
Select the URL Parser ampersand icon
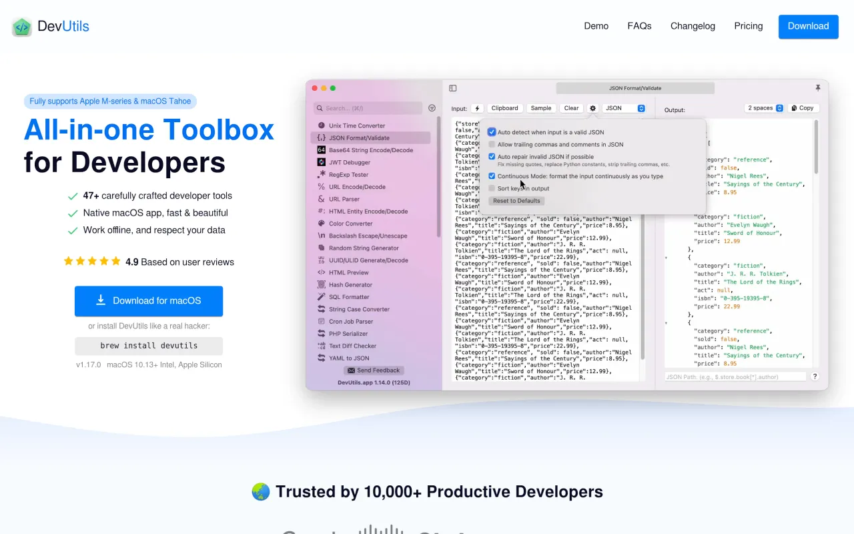(x=322, y=199)
